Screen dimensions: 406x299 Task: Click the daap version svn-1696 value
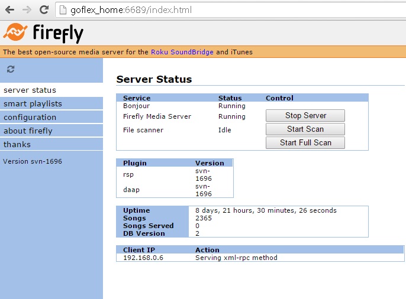[x=204, y=190]
